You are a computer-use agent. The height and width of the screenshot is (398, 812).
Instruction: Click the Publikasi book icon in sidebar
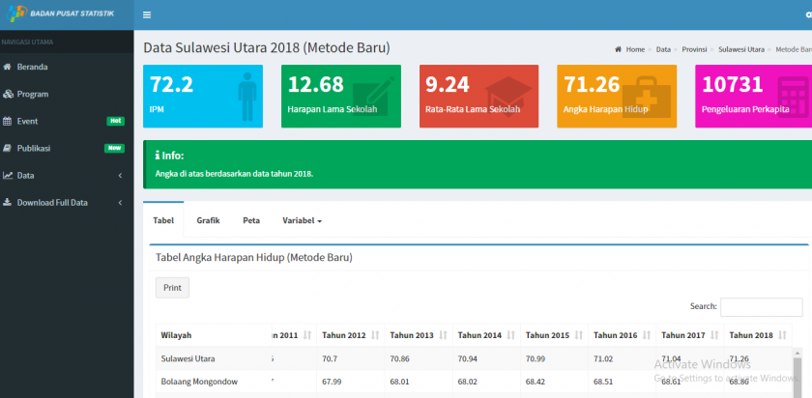point(8,148)
